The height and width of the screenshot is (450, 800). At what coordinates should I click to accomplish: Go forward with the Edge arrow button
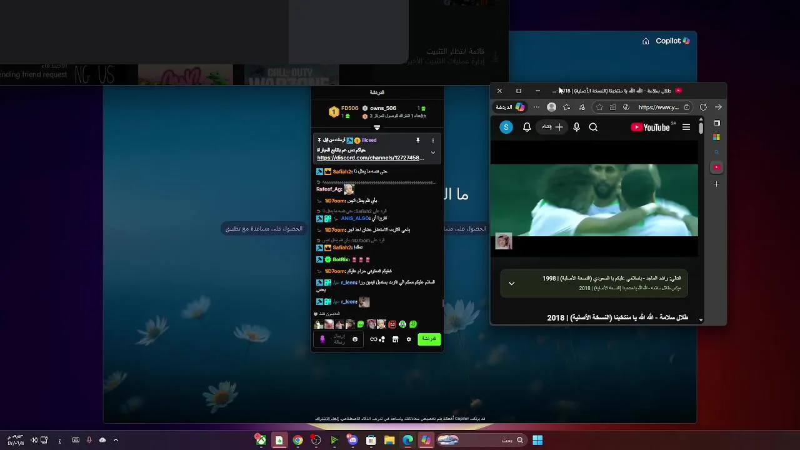[718, 107]
